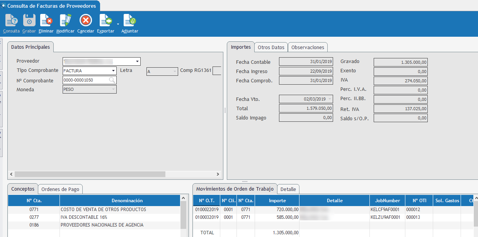Expand the Exportar dropdown arrow

point(118,24)
